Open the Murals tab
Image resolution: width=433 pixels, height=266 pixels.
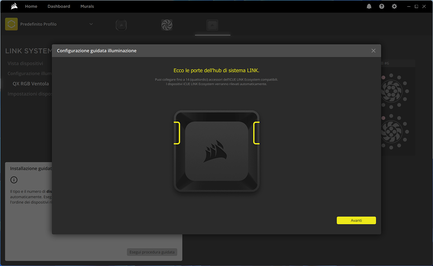(x=87, y=6)
